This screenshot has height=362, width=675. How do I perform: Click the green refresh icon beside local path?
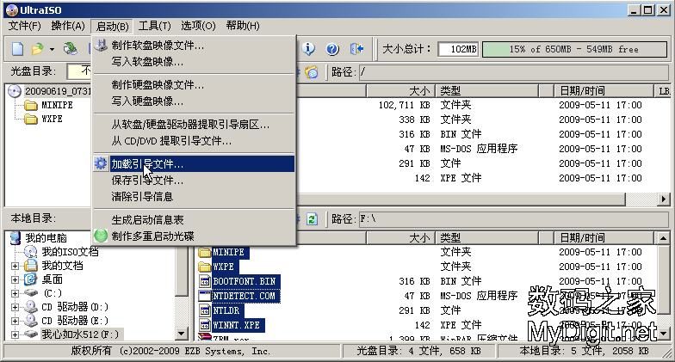coord(312,218)
